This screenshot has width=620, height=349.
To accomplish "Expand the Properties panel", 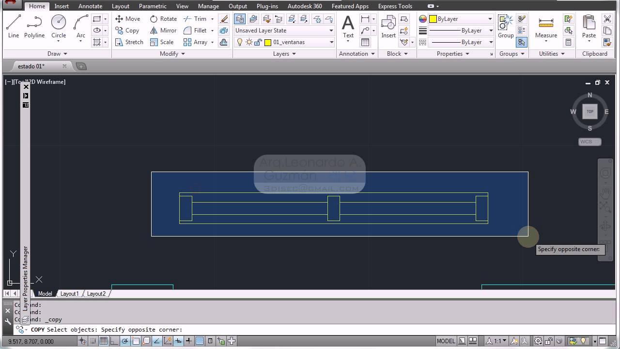I will tap(453, 54).
